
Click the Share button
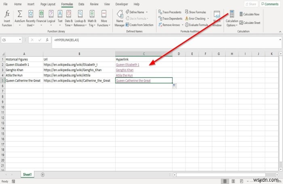click(x=251, y=4)
